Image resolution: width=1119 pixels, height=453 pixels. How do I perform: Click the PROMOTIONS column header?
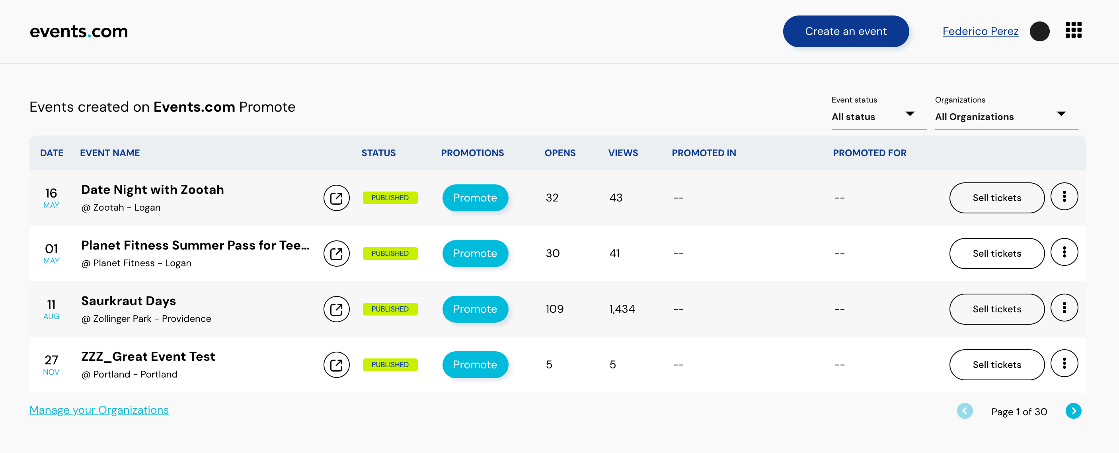click(x=472, y=153)
